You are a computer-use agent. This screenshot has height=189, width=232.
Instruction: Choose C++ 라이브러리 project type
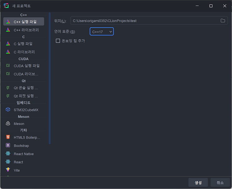click(x=24, y=30)
